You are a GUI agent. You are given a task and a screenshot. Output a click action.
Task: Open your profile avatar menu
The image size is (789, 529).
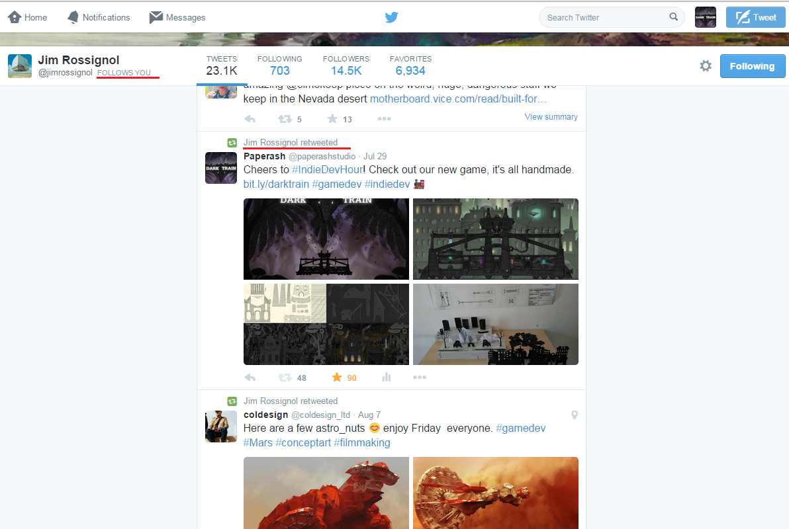[x=706, y=17]
